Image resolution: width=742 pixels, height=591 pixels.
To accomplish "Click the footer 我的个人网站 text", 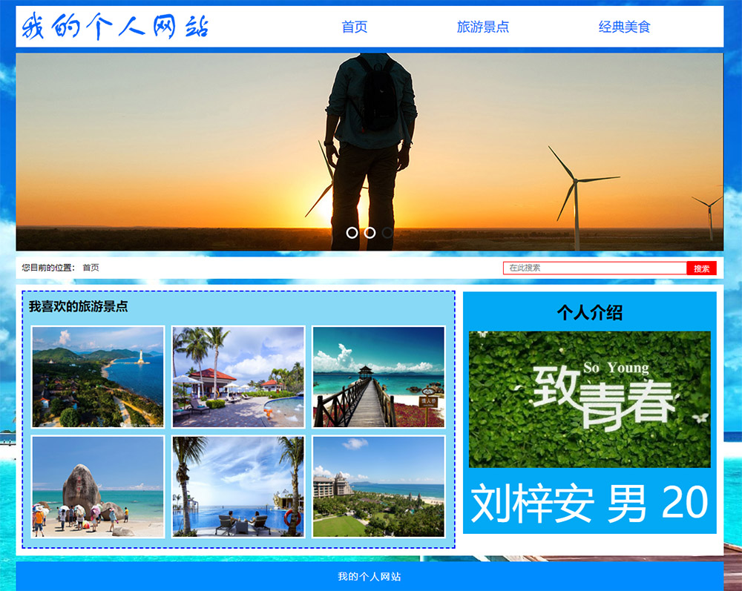I will pos(370,576).
